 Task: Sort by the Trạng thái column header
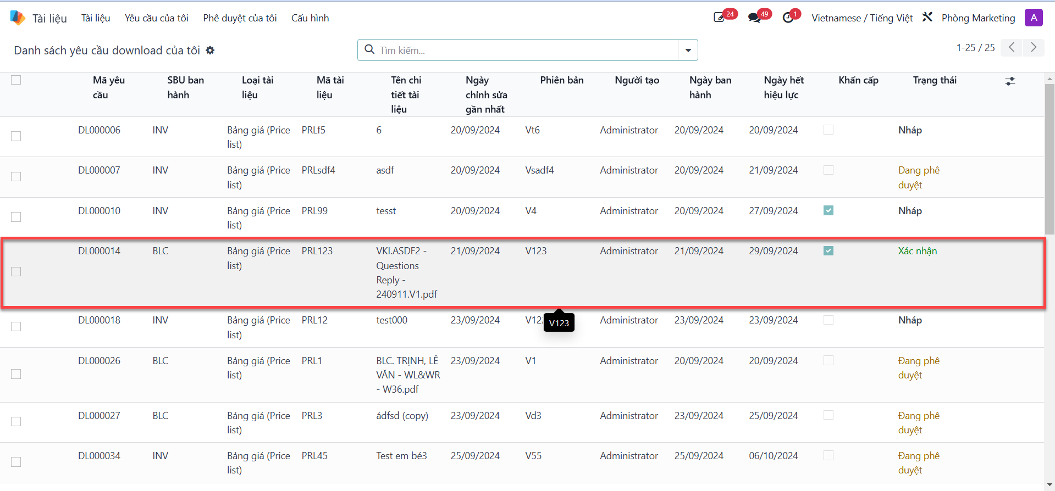(x=935, y=80)
